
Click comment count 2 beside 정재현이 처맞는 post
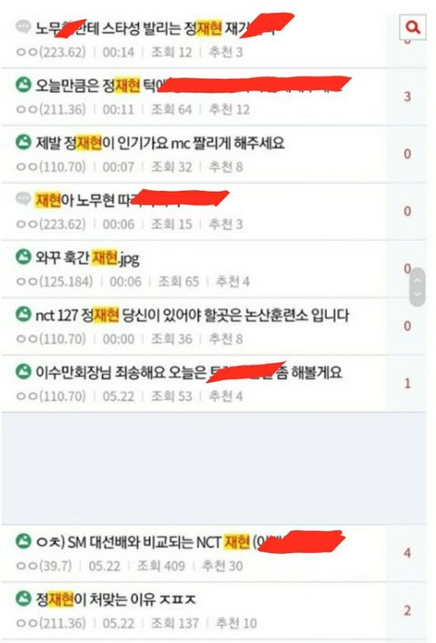point(407,610)
